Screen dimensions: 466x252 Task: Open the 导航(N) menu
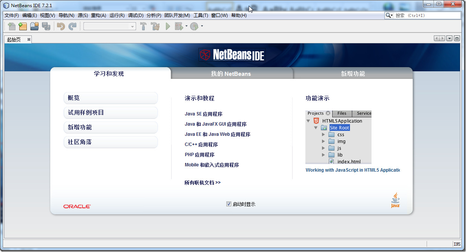pyautogui.click(x=67, y=15)
